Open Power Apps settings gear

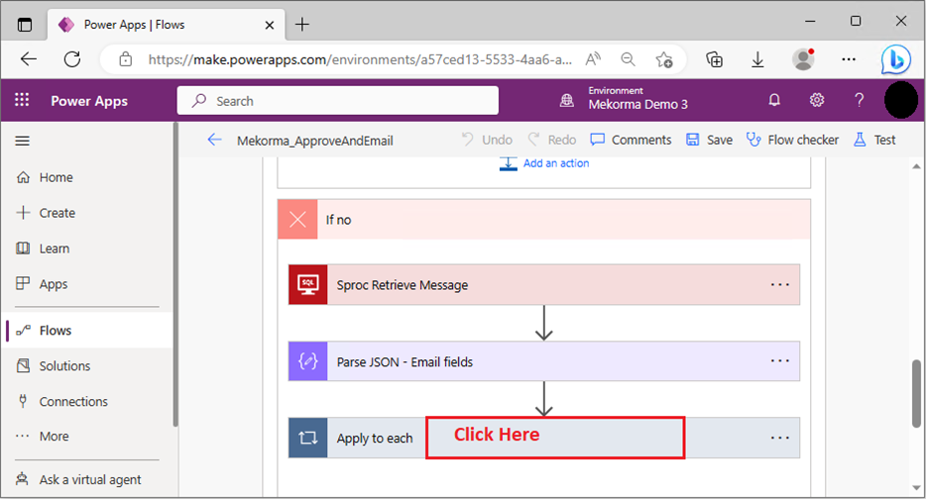[x=817, y=100]
